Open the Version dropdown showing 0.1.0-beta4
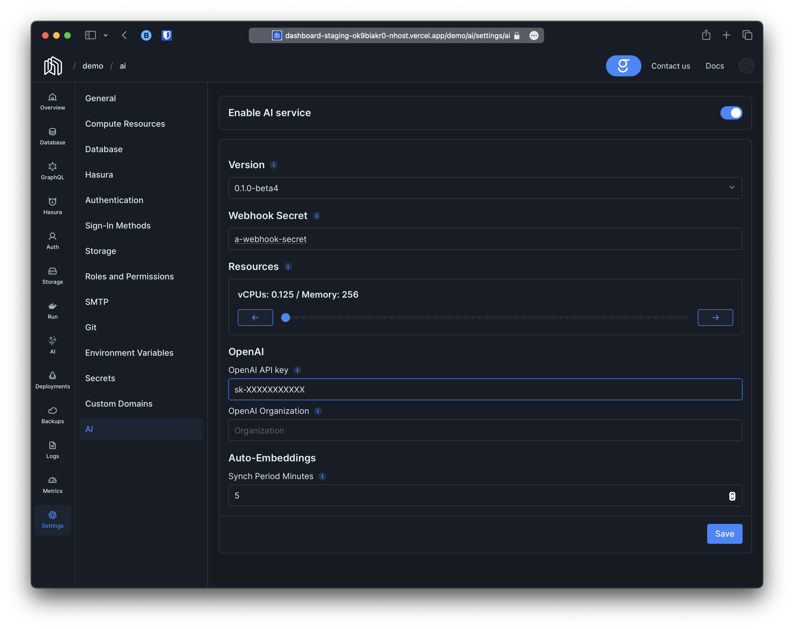Image resolution: width=794 pixels, height=629 pixels. (x=485, y=188)
